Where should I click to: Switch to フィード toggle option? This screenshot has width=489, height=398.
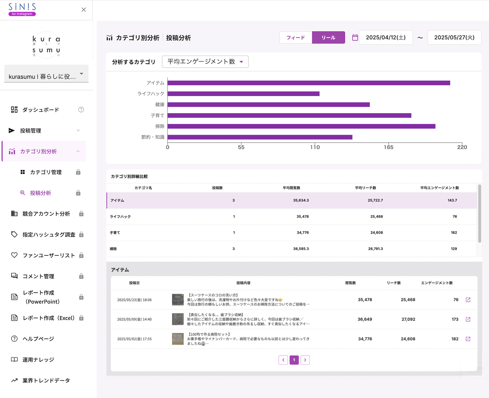[x=295, y=37]
